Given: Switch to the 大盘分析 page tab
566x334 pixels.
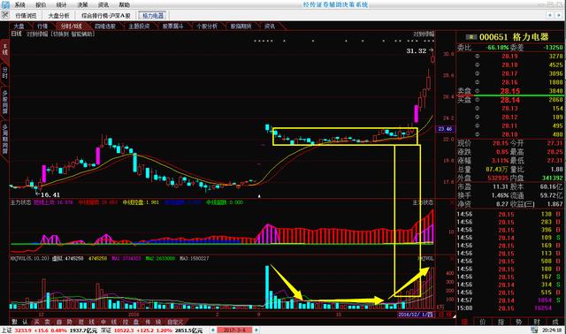Looking at the screenshot, I should (59, 16).
